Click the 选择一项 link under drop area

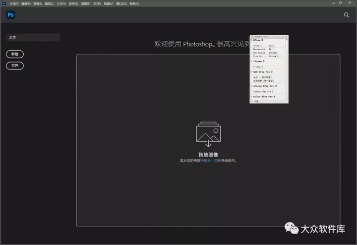[x=211, y=161]
